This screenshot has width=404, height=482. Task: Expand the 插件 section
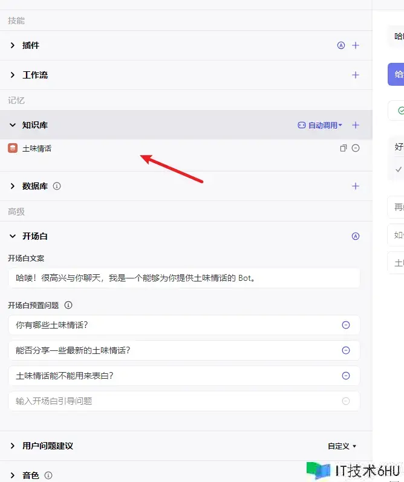pyautogui.click(x=13, y=45)
